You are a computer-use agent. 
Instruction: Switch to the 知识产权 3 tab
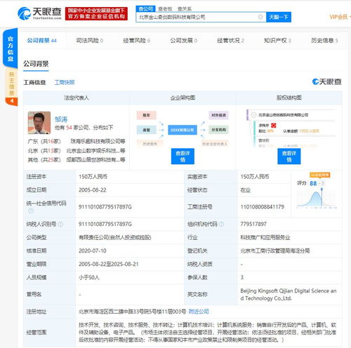tap(277, 41)
